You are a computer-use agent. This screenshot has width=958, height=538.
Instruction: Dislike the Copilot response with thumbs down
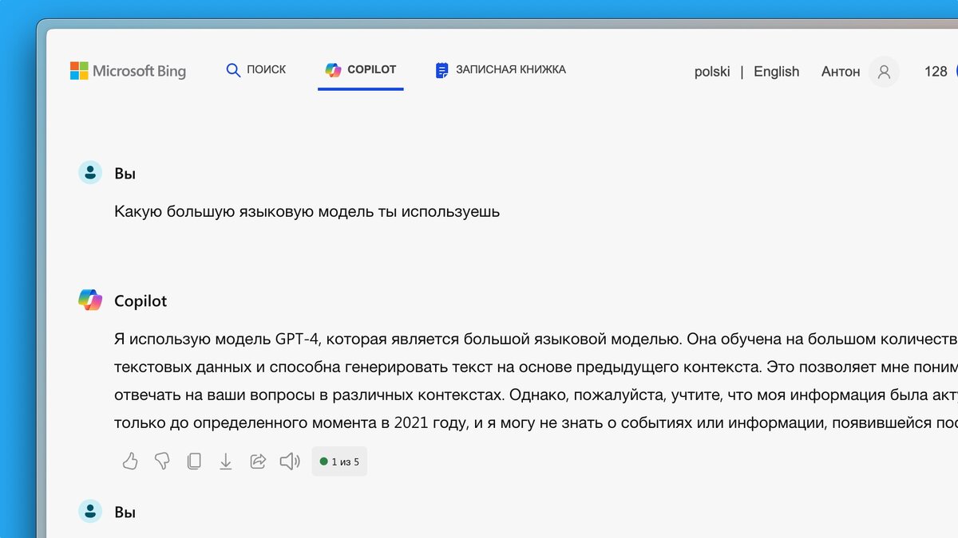coord(162,461)
